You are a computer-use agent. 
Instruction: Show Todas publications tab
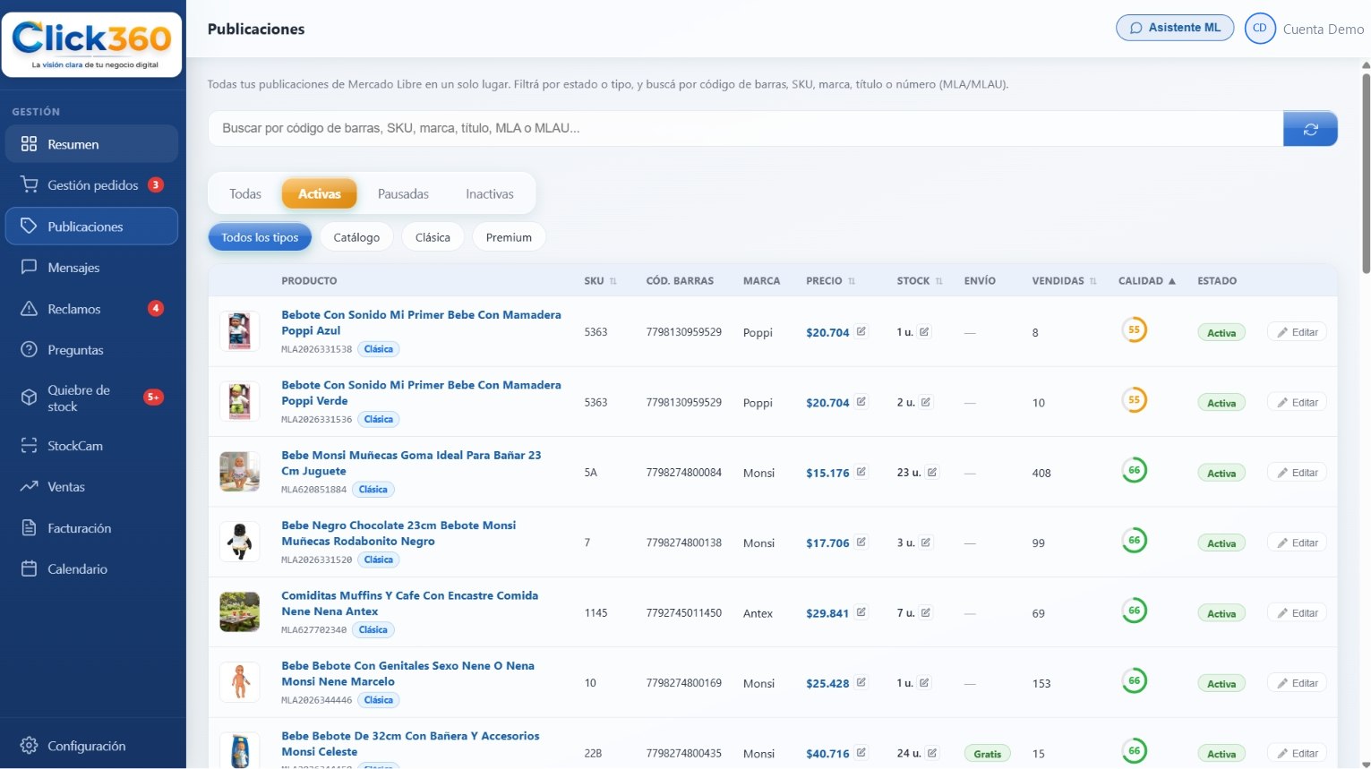[245, 194]
